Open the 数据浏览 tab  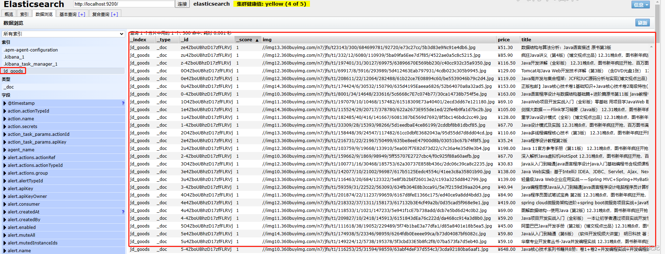click(x=44, y=14)
